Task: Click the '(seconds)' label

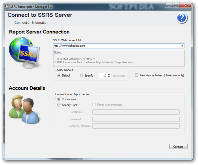Action: pos(119,76)
